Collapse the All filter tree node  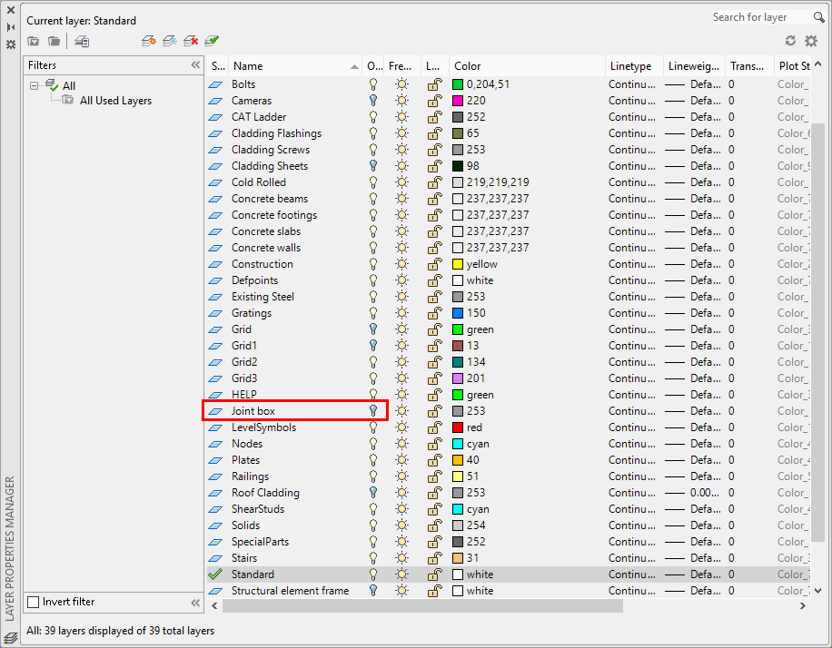[33, 83]
